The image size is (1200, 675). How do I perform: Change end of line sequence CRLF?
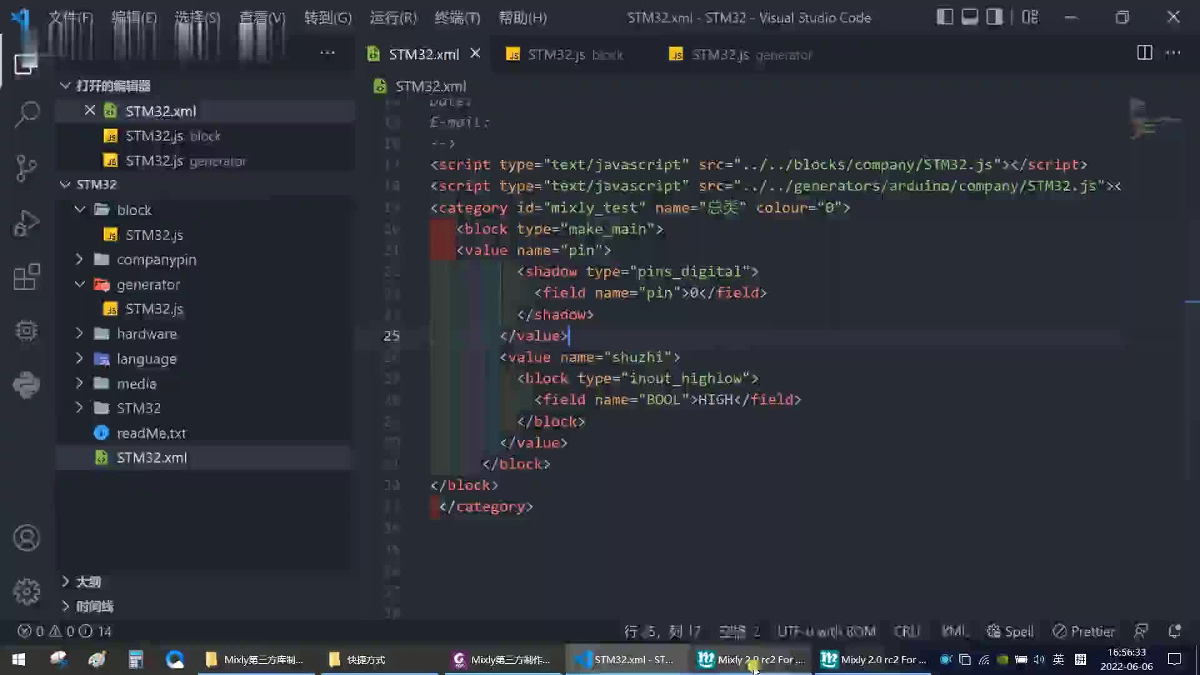907,631
